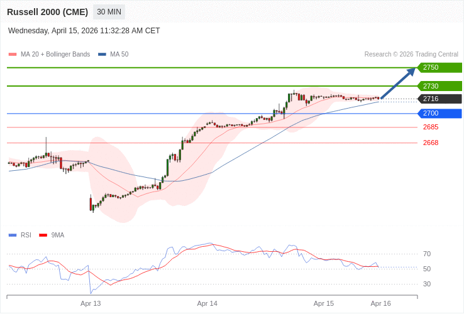The width and height of the screenshot is (464, 314).
Task: Click the Apr 14 date axis label
Action: coord(207,303)
